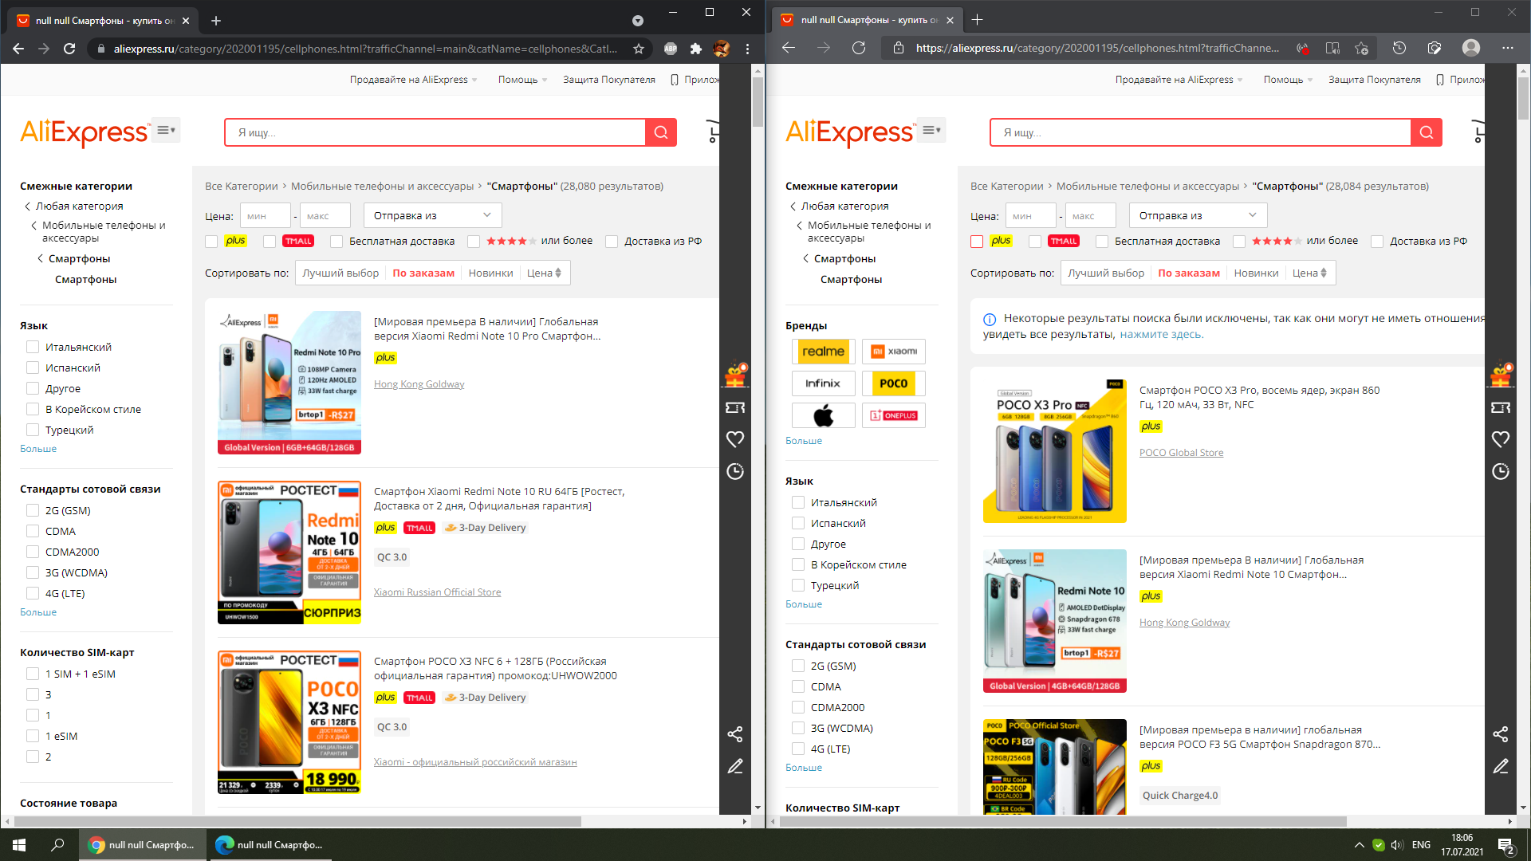This screenshot has height=861, width=1531.
Task: Open browsing history clock icon in right sidebar
Action: tap(1500, 471)
